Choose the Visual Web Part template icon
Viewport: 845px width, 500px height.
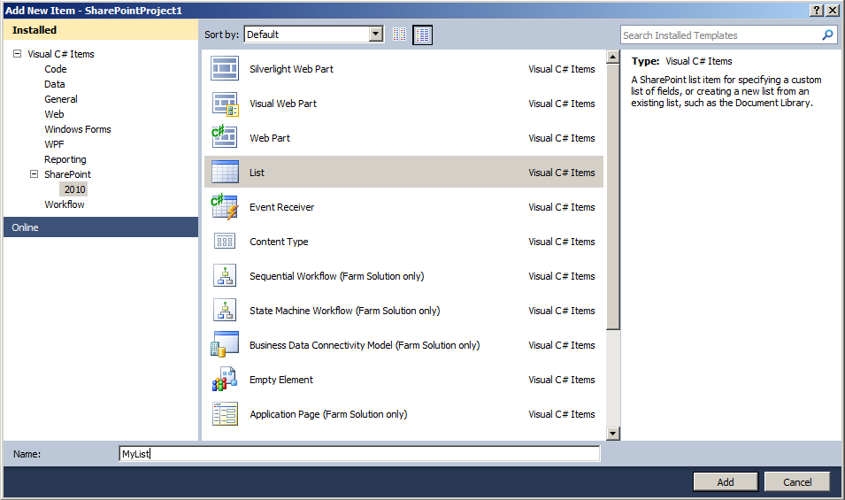pyautogui.click(x=225, y=104)
